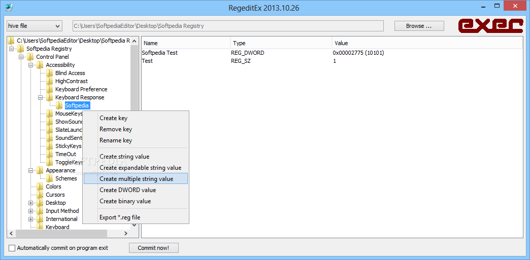Click the HighContrast folder icon

point(50,81)
